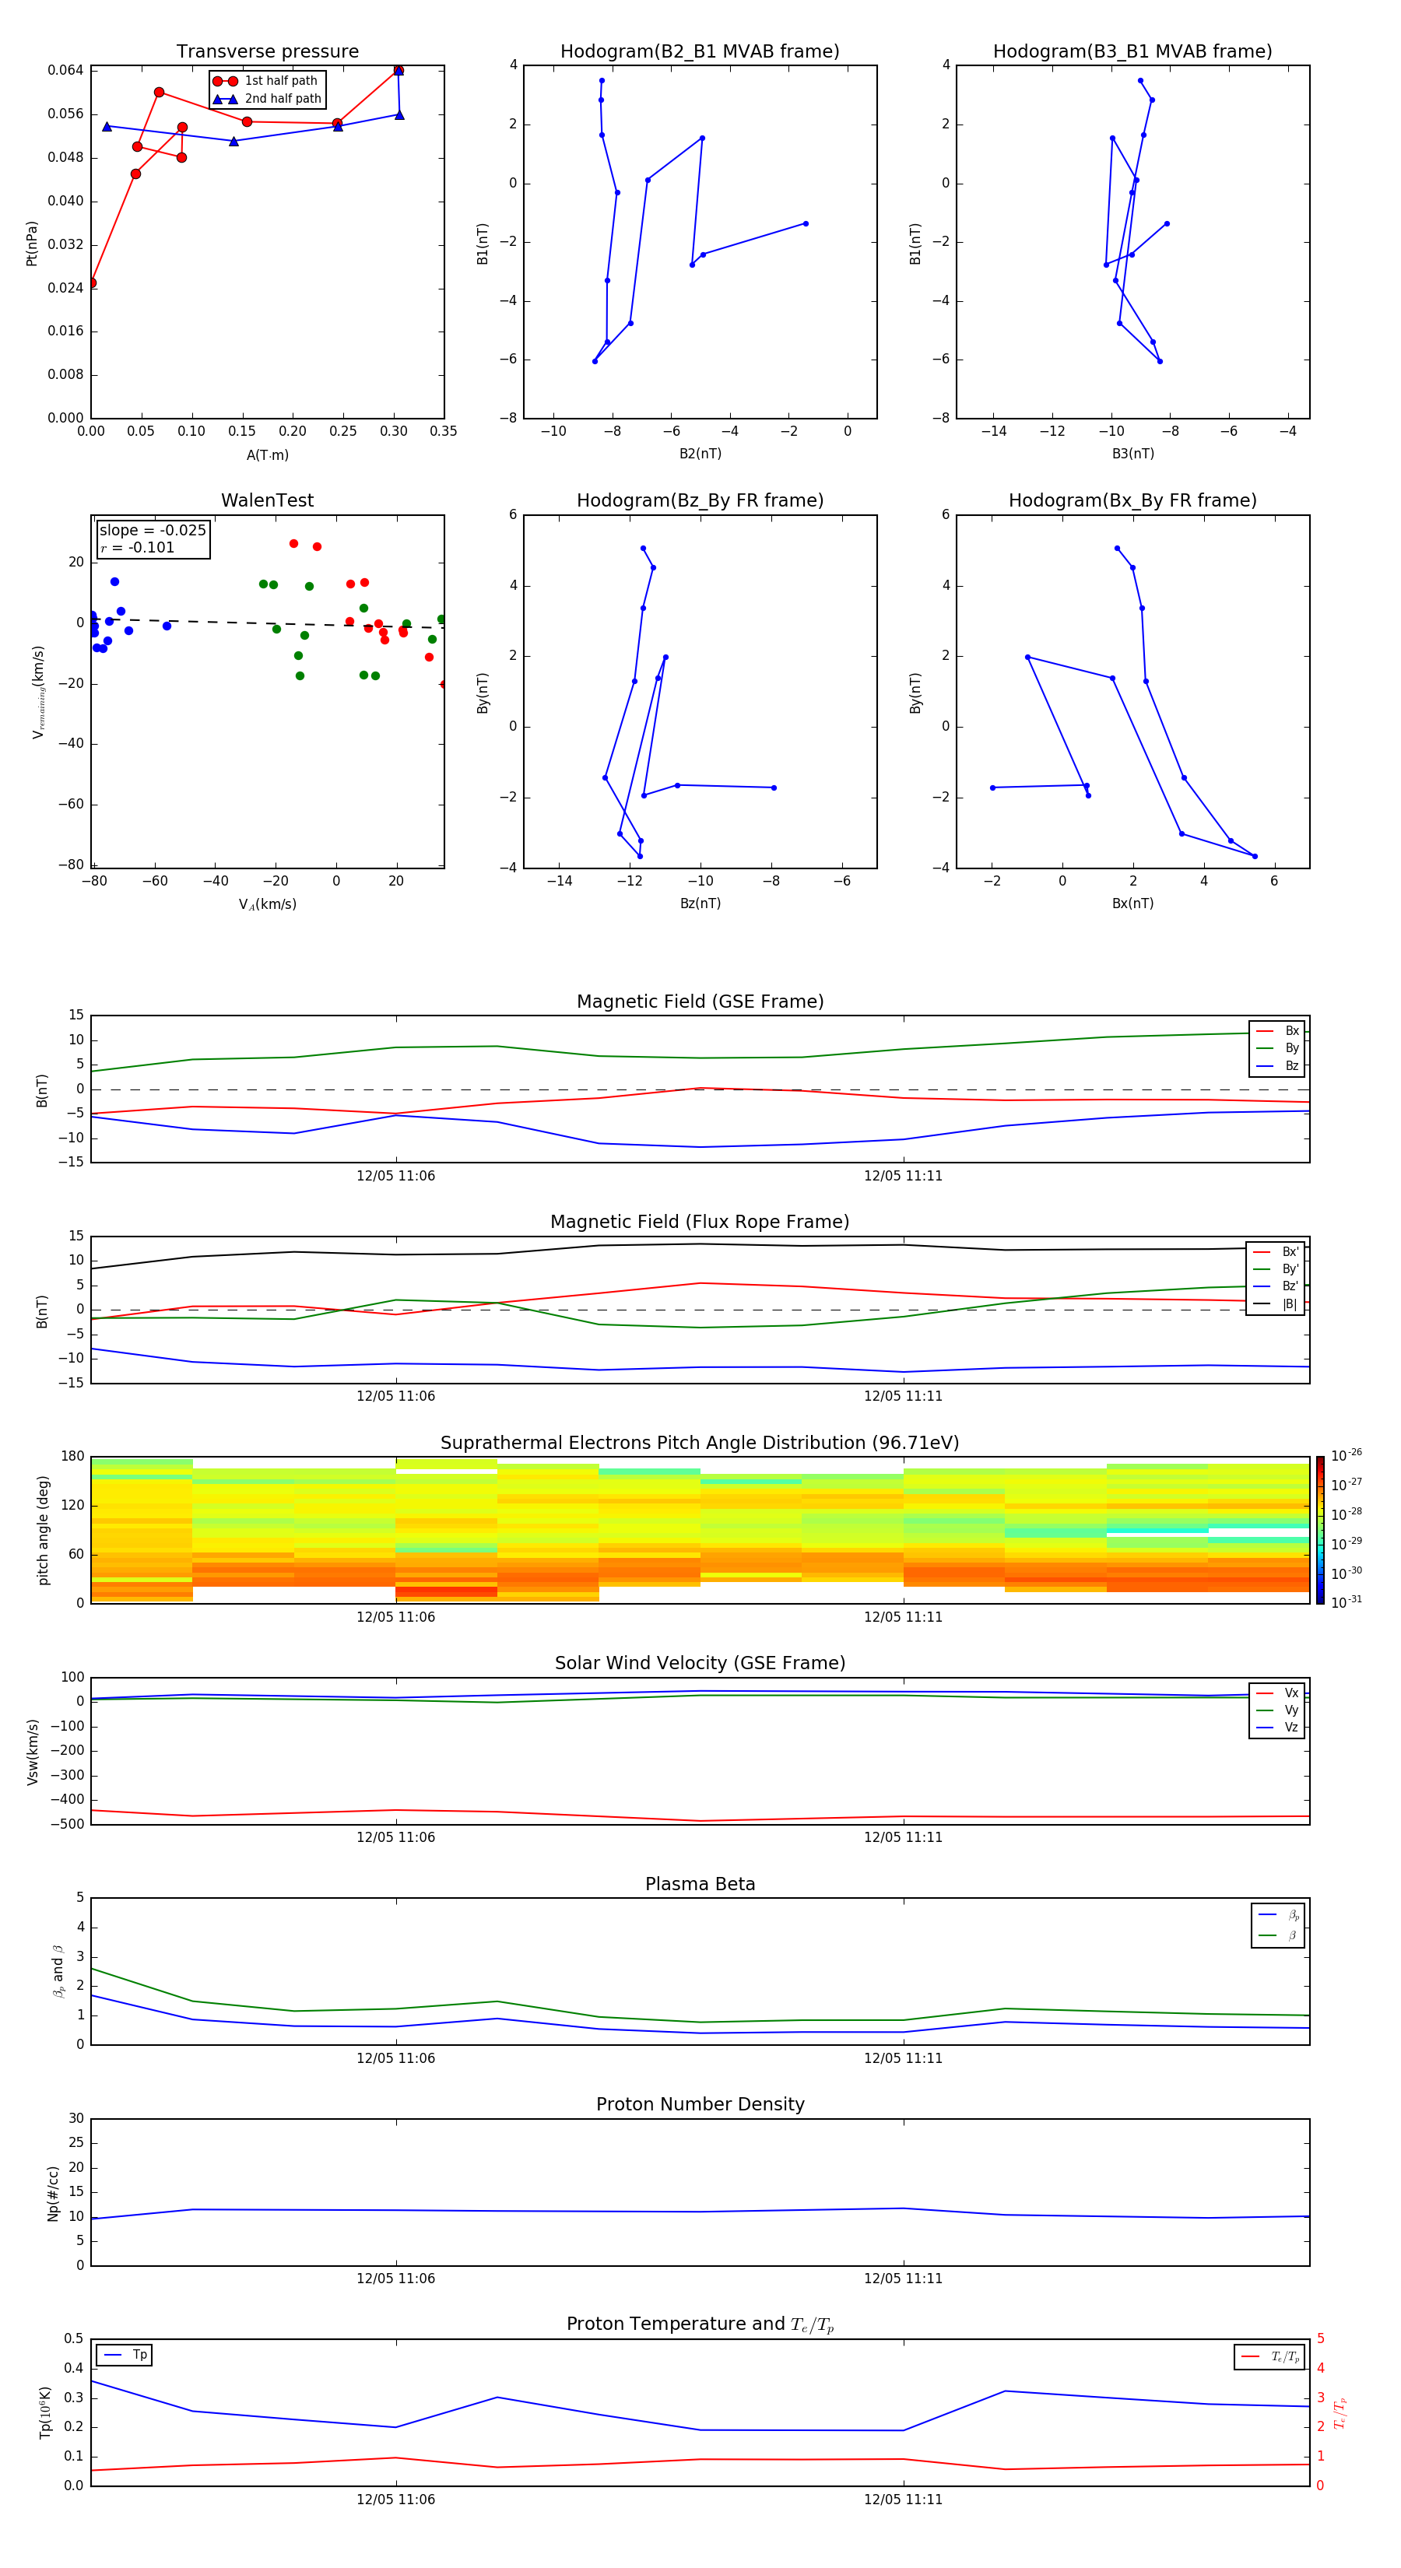Image resolution: width=1401 pixels, height=2568 pixels.
Task: Click '12/05 11:06' under GSE magnetic plot
Action: 396,1177
